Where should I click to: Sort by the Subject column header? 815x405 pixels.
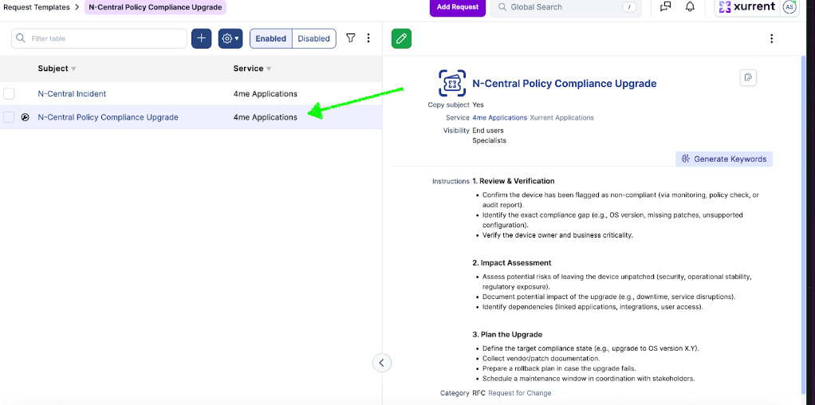(x=57, y=69)
